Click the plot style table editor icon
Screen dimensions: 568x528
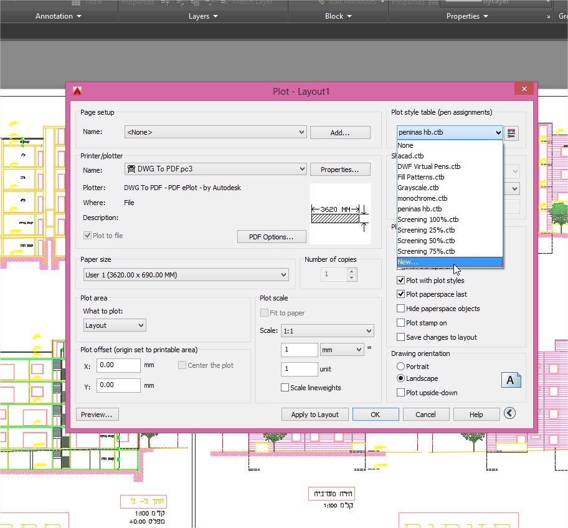tap(511, 132)
